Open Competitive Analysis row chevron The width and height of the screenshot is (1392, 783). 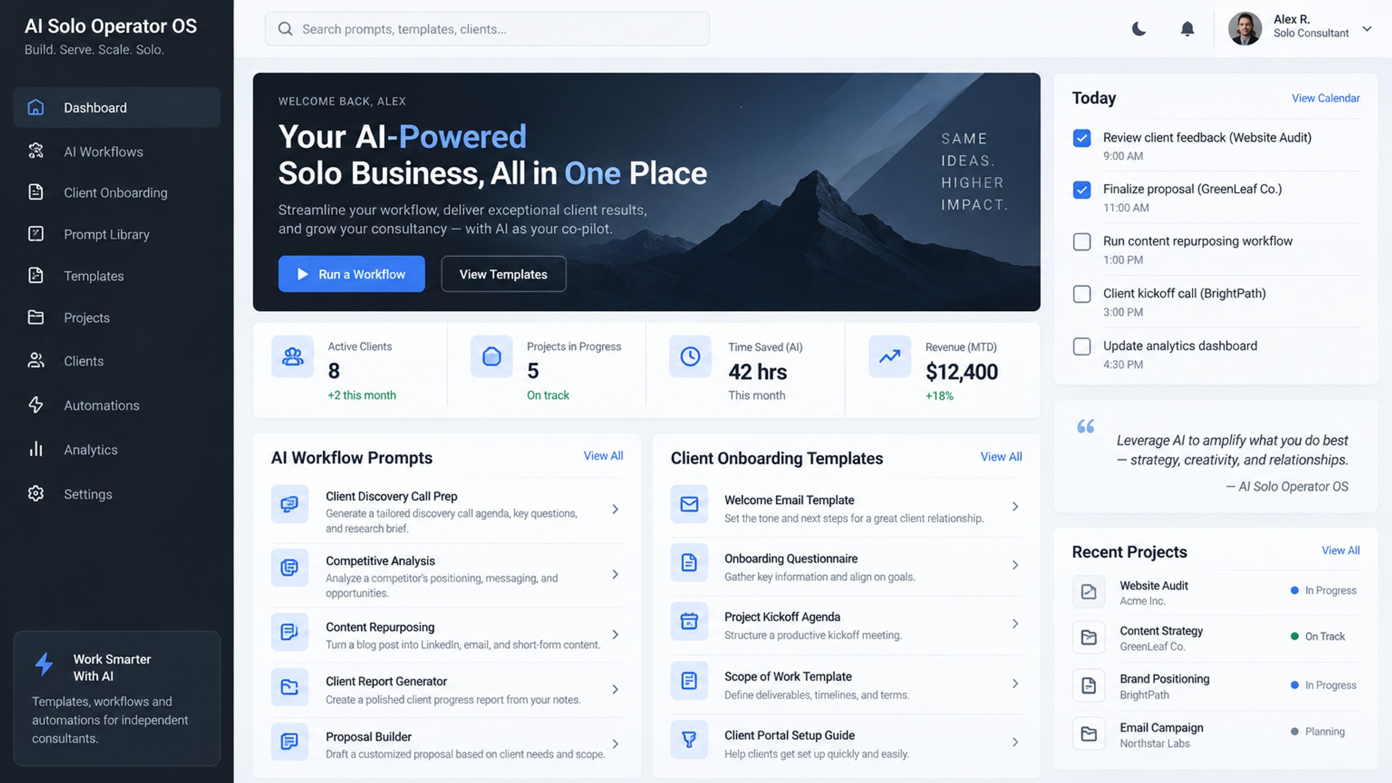click(x=615, y=574)
